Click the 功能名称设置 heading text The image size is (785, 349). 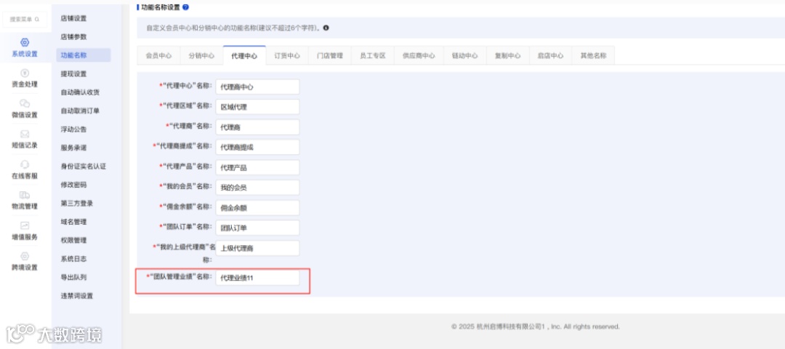coord(160,7)
